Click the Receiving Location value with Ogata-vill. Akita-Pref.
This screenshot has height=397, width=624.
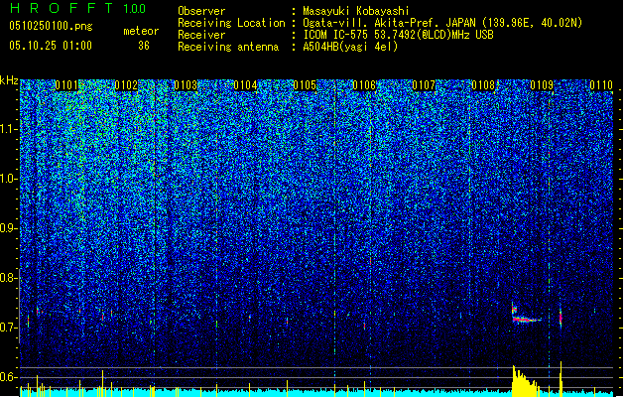click(x=442, y=23)
